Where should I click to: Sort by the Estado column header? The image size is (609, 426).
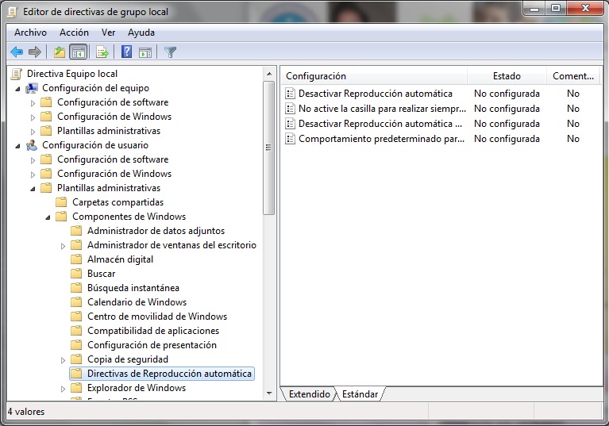point(507,76)
